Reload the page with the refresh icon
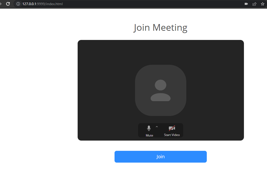The width and height of the screenshot is (267, 169). [8, 4]
